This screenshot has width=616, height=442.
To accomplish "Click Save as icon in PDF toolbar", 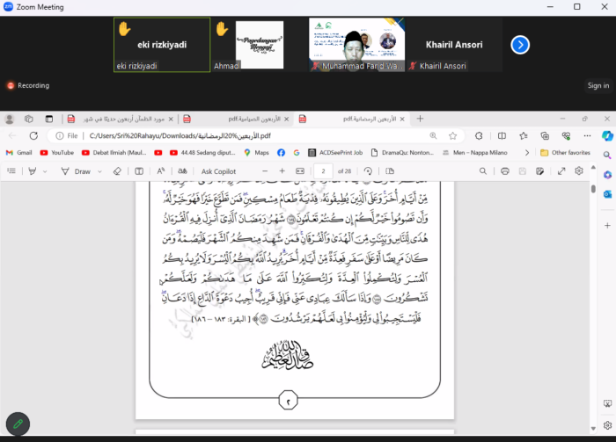I will pos(539,171).
